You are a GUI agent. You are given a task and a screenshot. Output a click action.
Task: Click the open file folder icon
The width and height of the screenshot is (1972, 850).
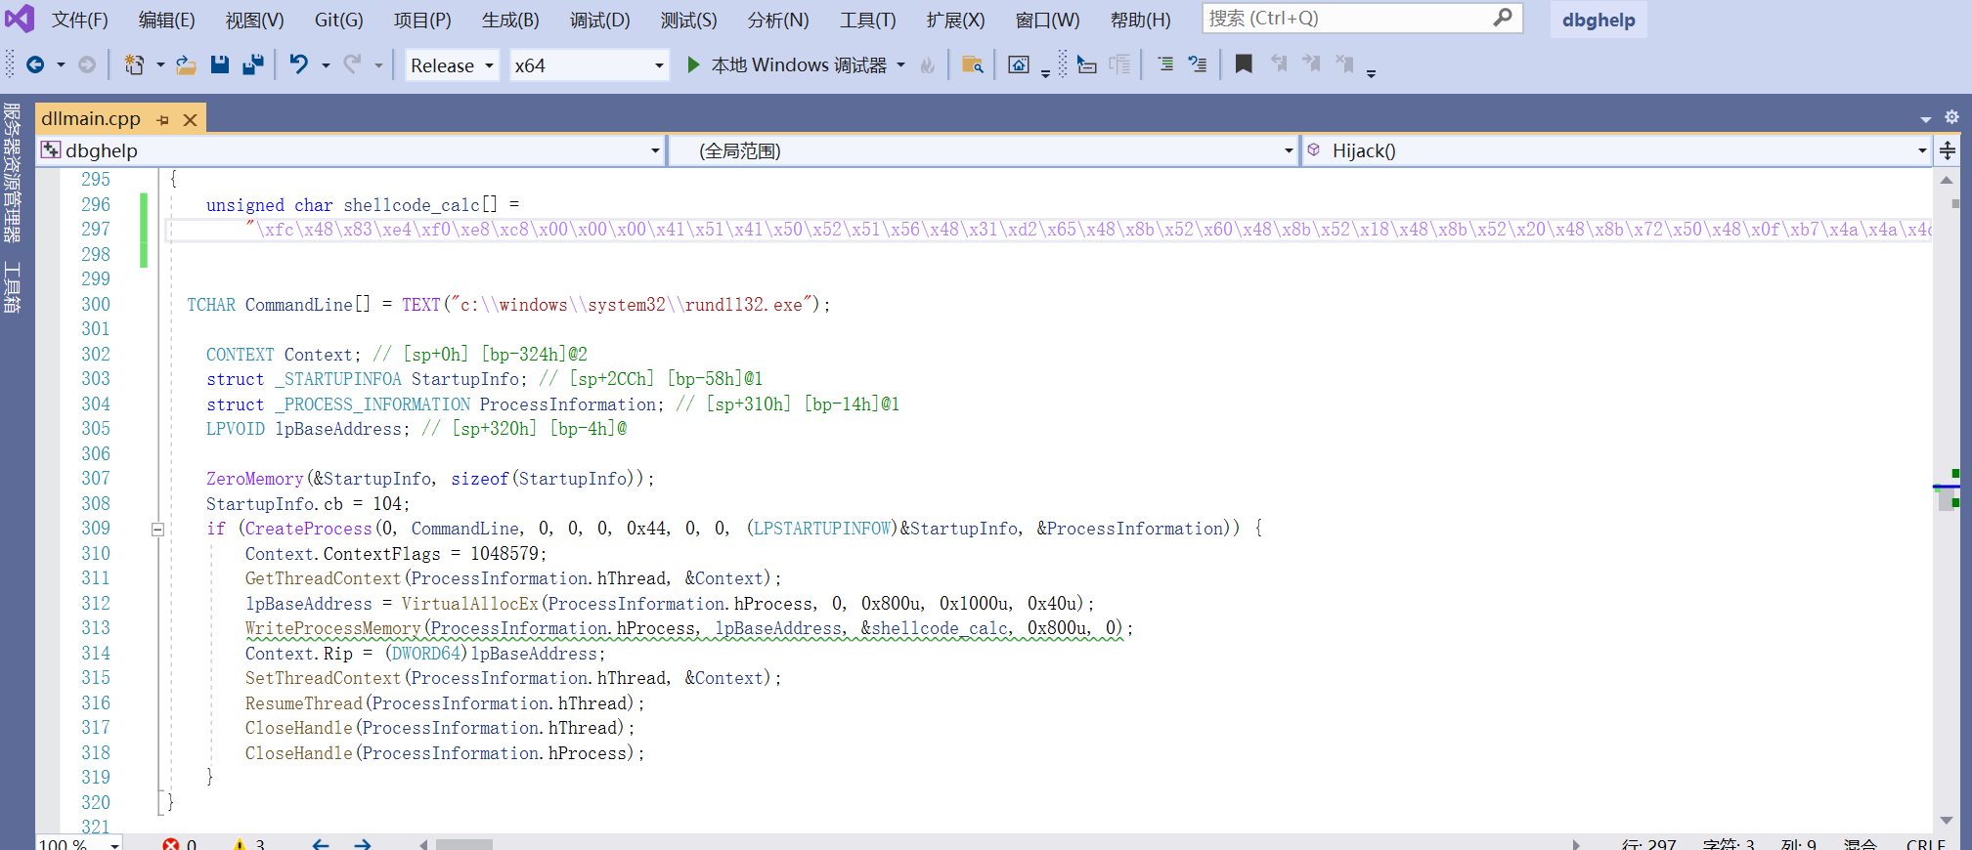(x=186, y=64)
